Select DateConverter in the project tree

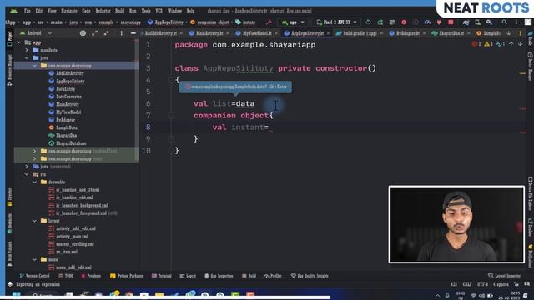point(68,97)
